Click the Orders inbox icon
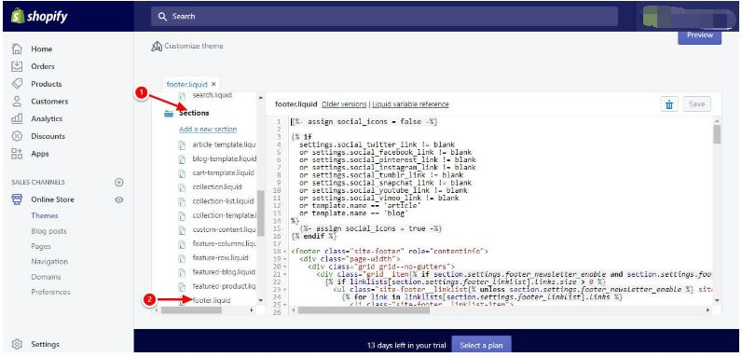This screenshot has width=742, height=357. (x=17, y=66)
